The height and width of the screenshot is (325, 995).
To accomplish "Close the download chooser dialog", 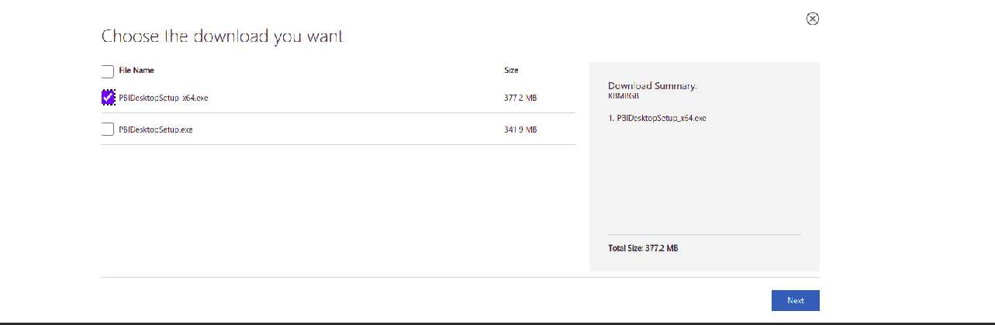I will [x=813, y=19].
